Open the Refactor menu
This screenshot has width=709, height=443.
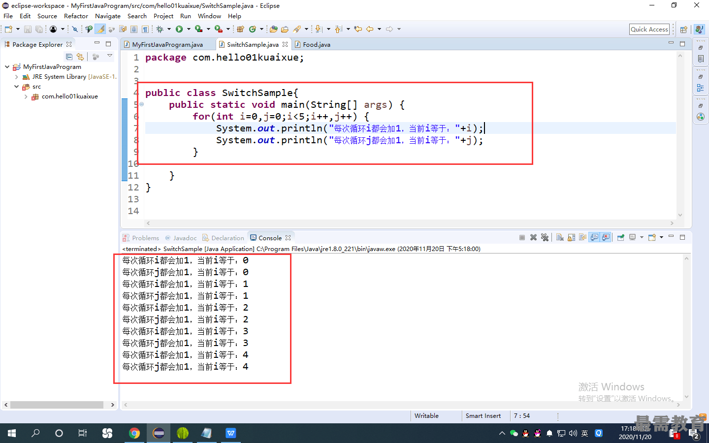tap(76, 16)
